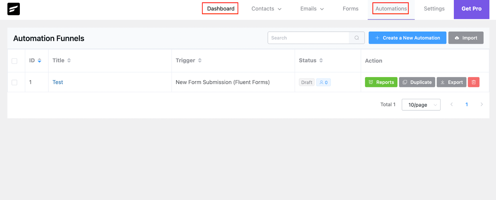Go to the previous page arrow

[452, 104]
